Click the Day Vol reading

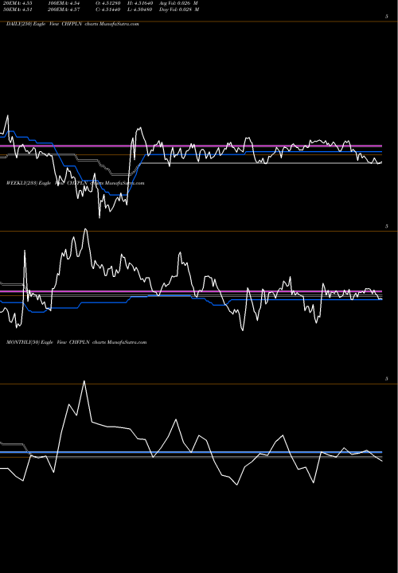coord(179,10)
